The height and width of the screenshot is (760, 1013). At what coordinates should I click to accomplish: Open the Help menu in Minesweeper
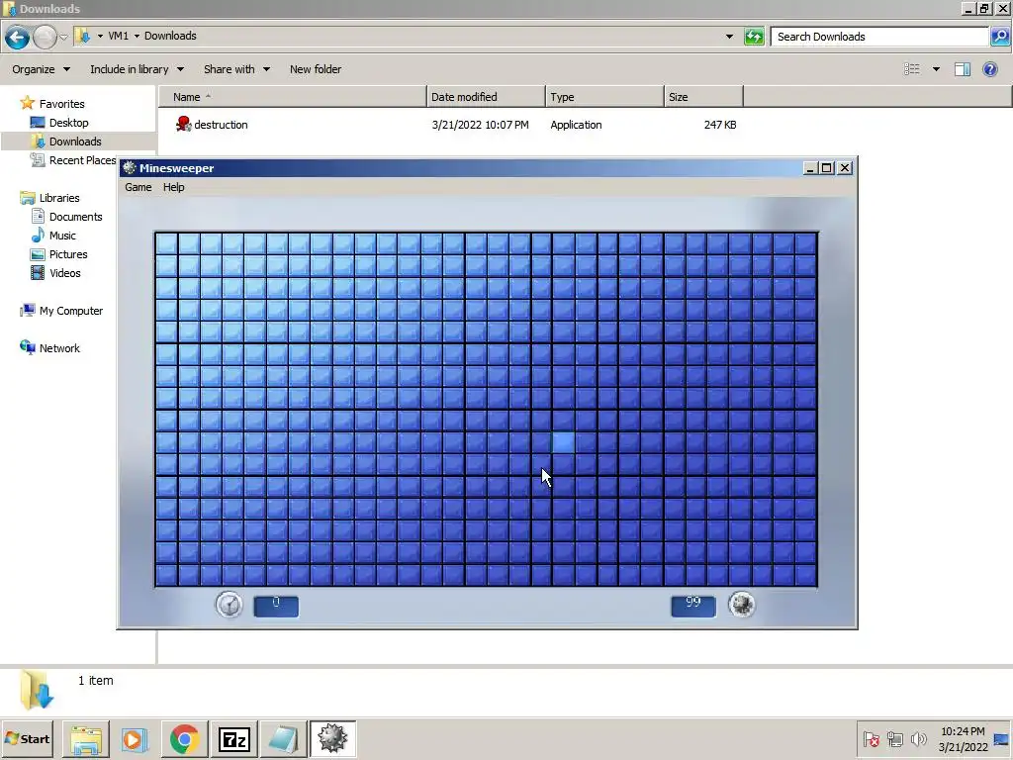[173, 187]
